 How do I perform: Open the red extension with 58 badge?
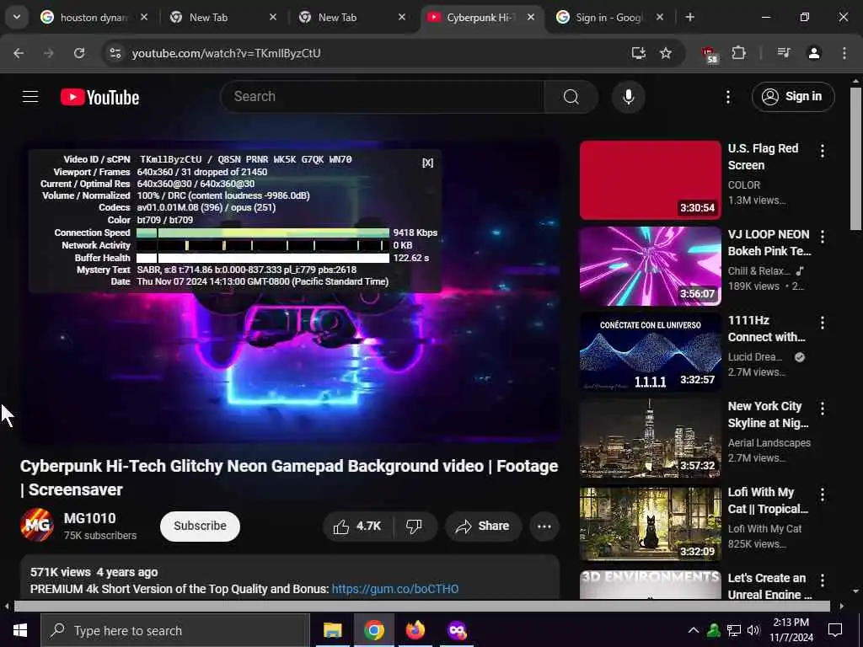coord(710,54)
